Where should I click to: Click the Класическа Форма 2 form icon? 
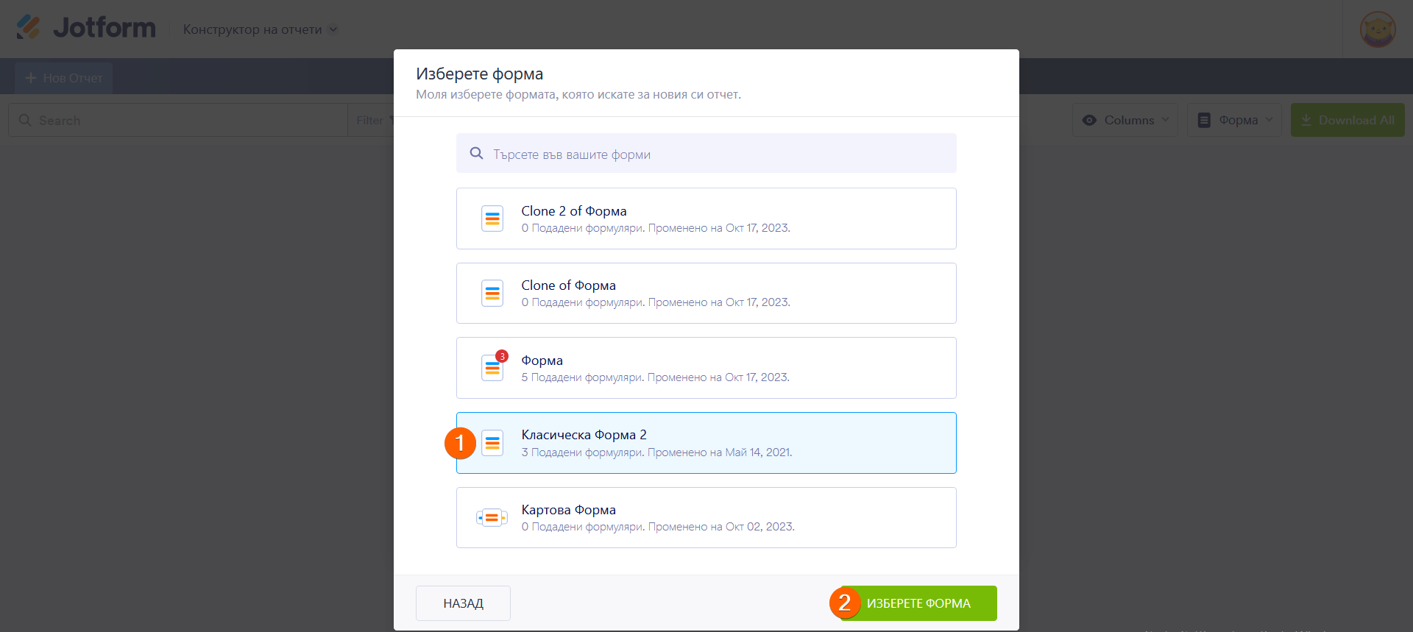492,443
